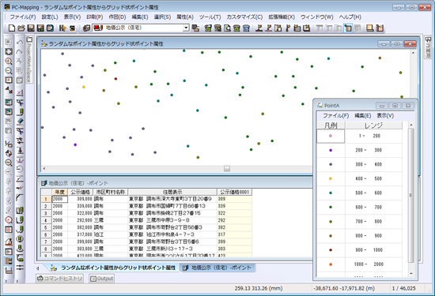Click the full-extent view icon above Zoom In
The height and width of the screenshot is (296, 435).
point(9,51)
